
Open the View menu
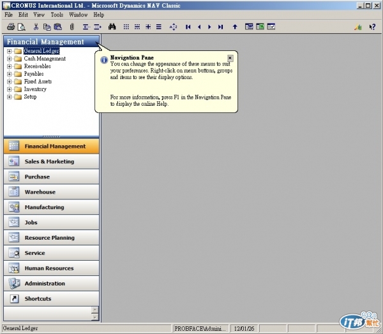pyautogui.click(x=39, y=15)
